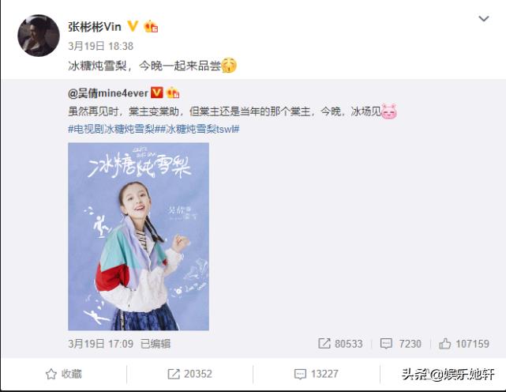Open @吴倩mine4ever profile link
The width and height of the screenshot is (506, 392).
108,93
